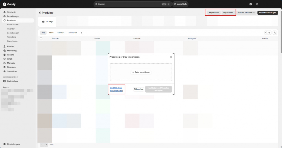The height and width of the screenshot is (148, 282).
Task: Click Produkt hinzufügen button
Action: click(x=268, y=13)
